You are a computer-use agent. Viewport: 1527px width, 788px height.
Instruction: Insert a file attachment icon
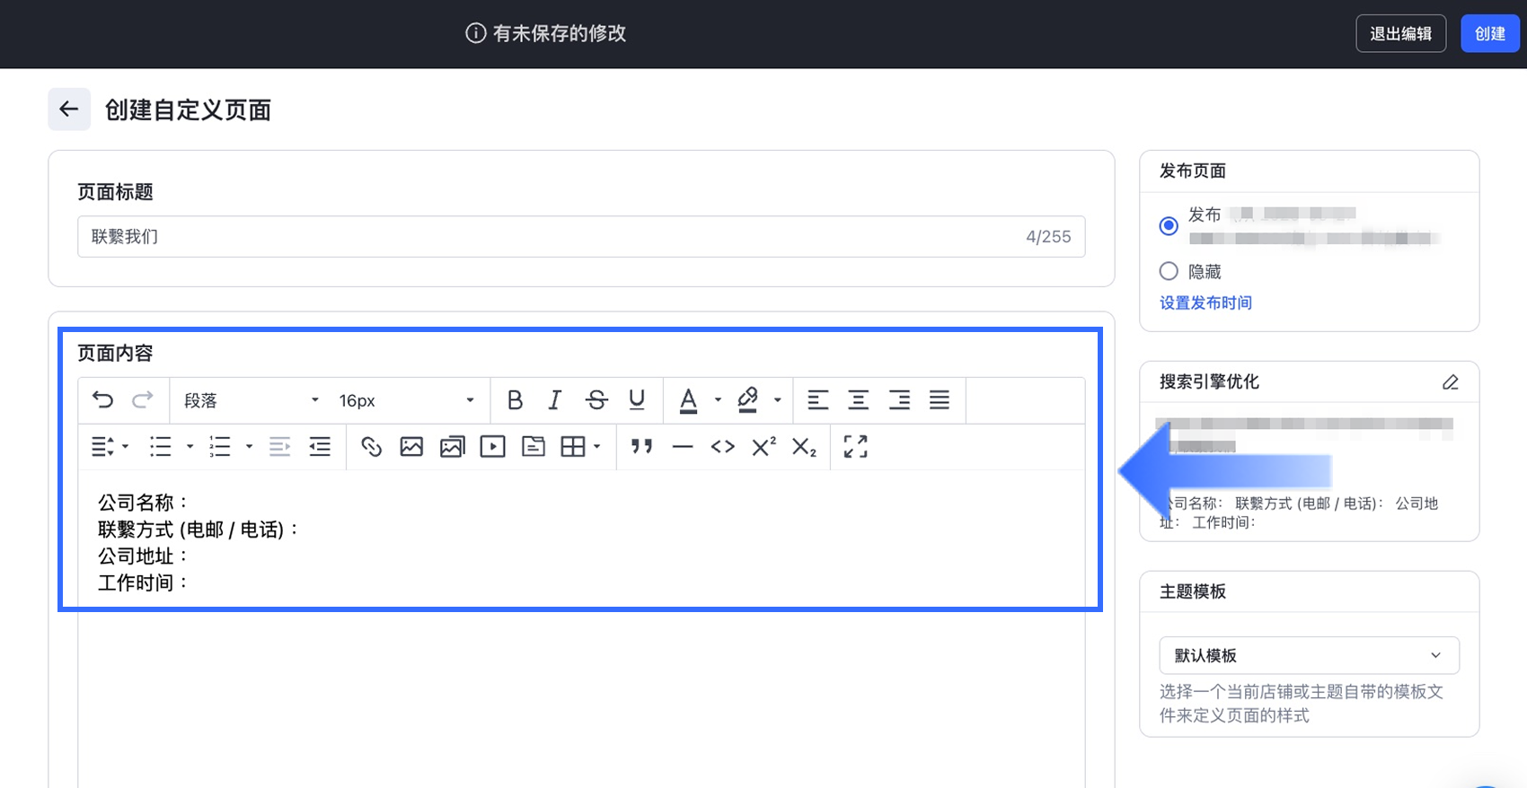click(534, 446)
